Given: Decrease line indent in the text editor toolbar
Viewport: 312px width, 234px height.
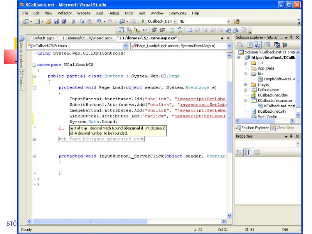Looking at the screenshot, I should click(x=154, y=30).
